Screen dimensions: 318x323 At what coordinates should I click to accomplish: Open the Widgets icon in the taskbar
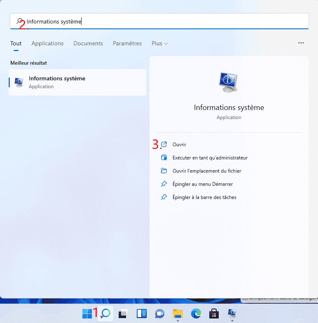click(x=142, y=314)
